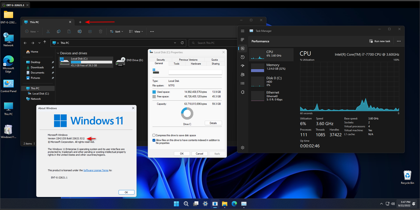The height and width of the screenshot is (210, 420).
Task: Go forward in File Explorer navigation
Action: click(33, 43)
